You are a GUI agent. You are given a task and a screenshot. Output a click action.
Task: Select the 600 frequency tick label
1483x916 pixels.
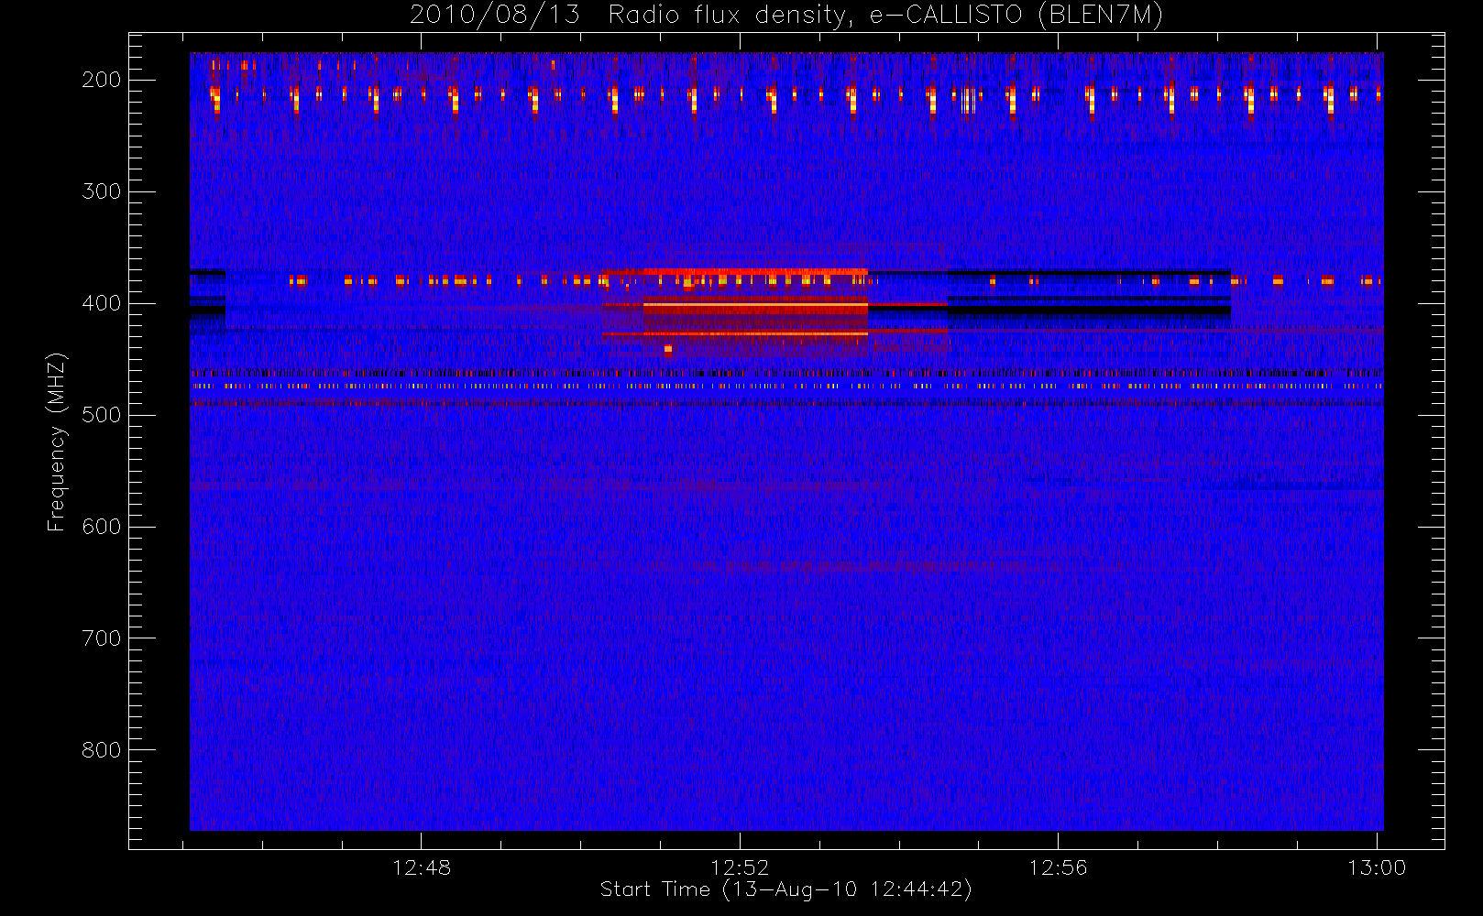101,527
